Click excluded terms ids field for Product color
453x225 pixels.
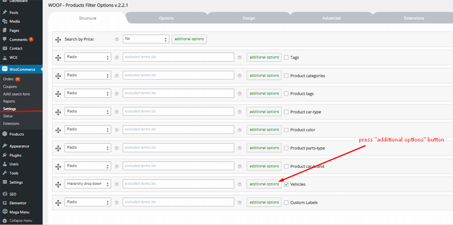(x=178, y=129)
